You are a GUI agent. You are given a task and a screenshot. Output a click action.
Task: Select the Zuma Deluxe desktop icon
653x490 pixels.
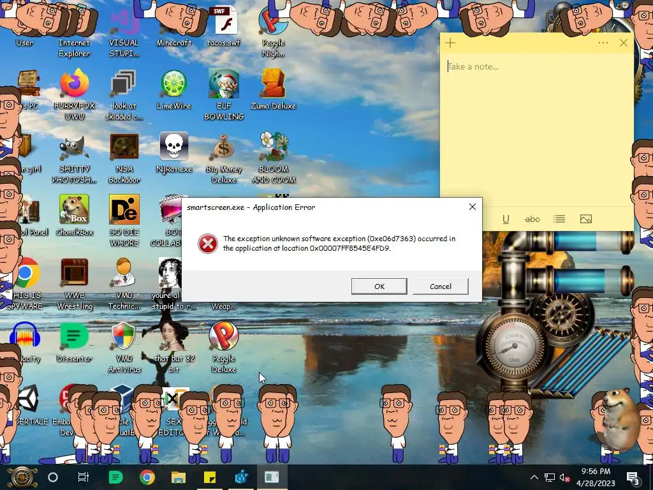click(x=273, y=89)
